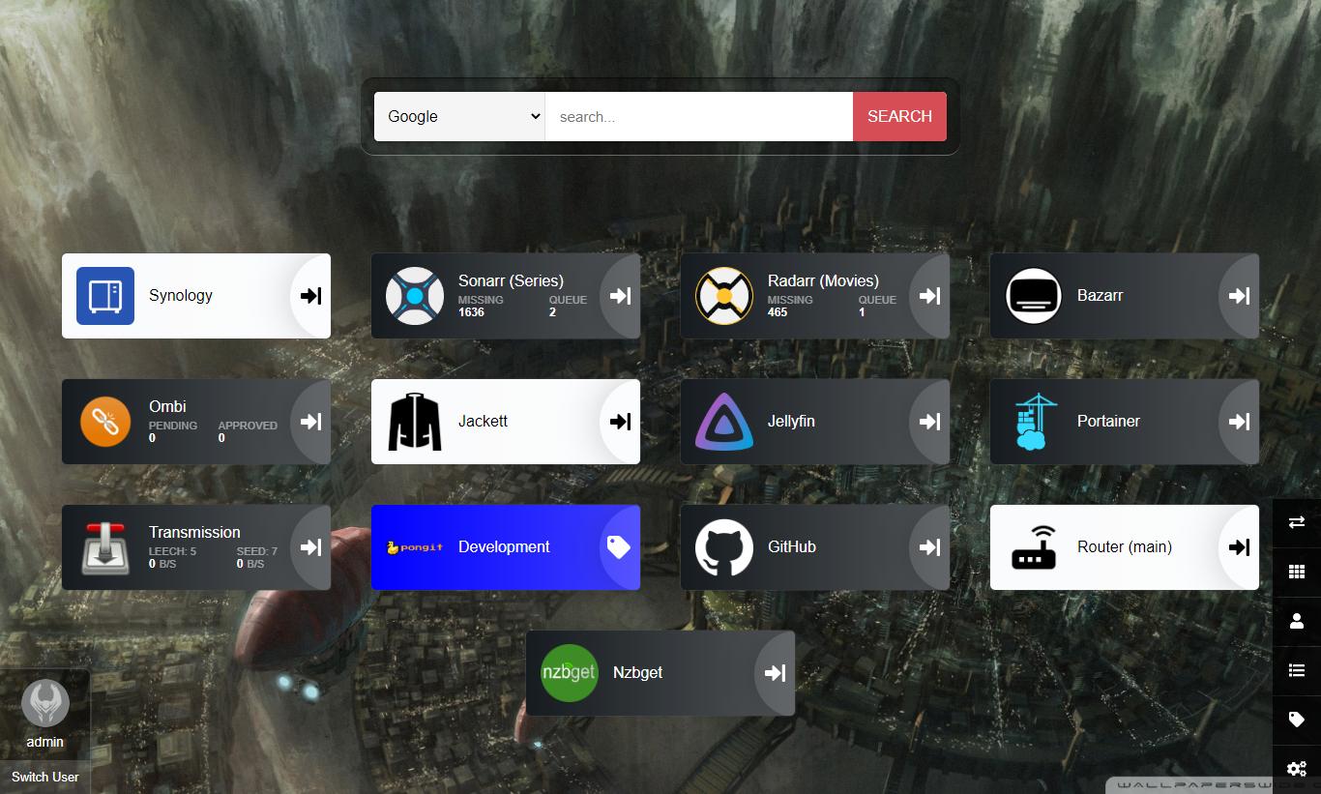
Task: Click the green Nzbget logo
Action: click(x=570, y=673)
